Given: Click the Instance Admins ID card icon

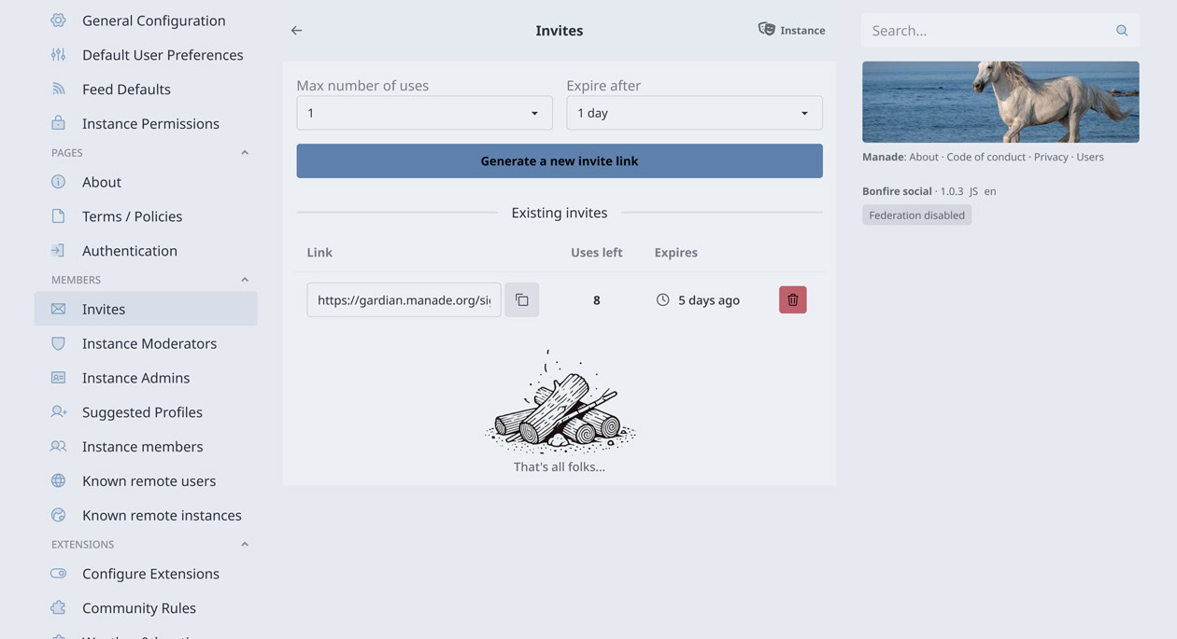Looking at the screenshot, I should [x=58, y=378].
